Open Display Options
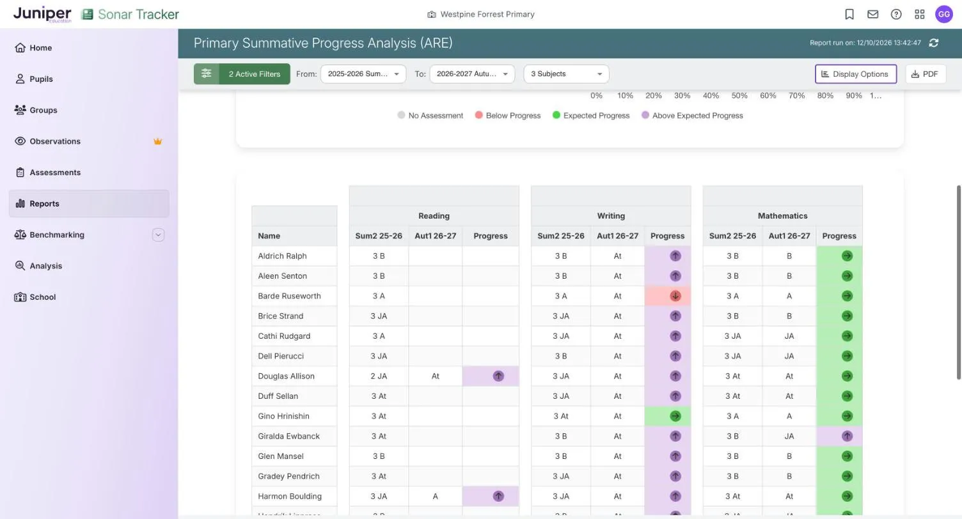The width and height of the screenshot is (962, 519). coord(856,74)
